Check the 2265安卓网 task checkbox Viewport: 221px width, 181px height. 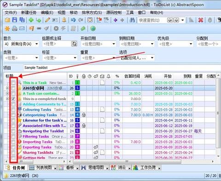point(13,88)
